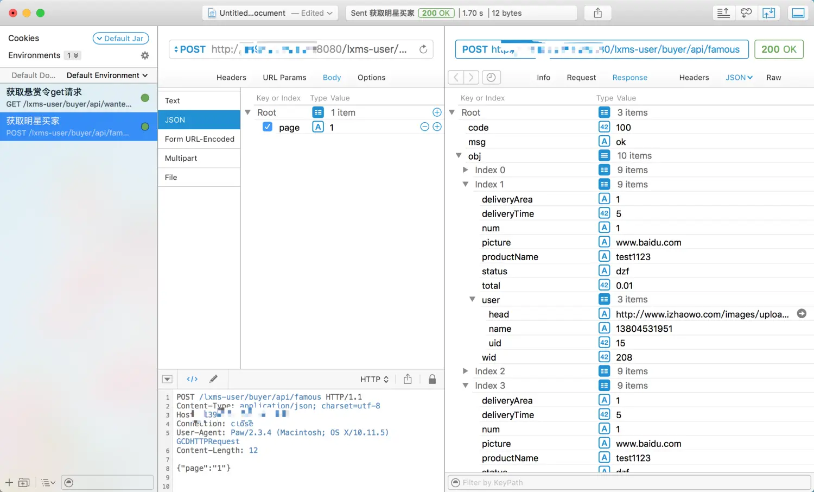This screenshot has width=814, height=492.
Task: Click the code view icon in the HTTP bar
Action: (192, 379)
